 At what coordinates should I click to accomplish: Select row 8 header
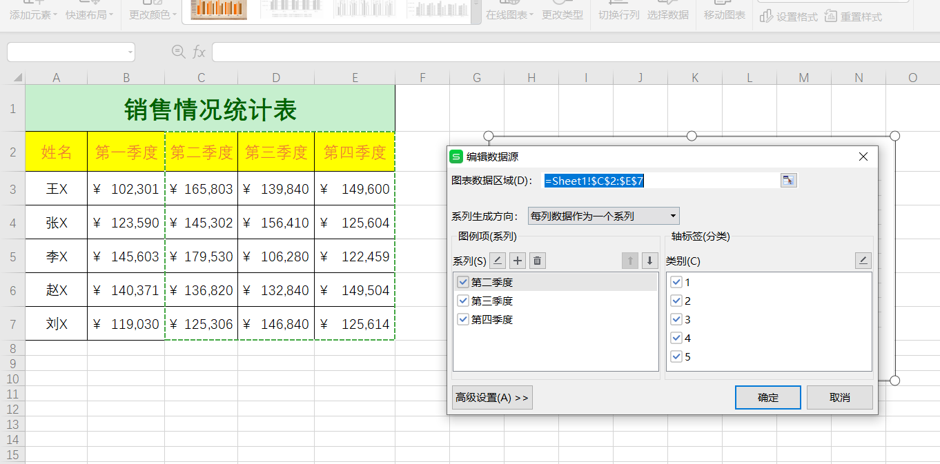[x=12, y=347]
